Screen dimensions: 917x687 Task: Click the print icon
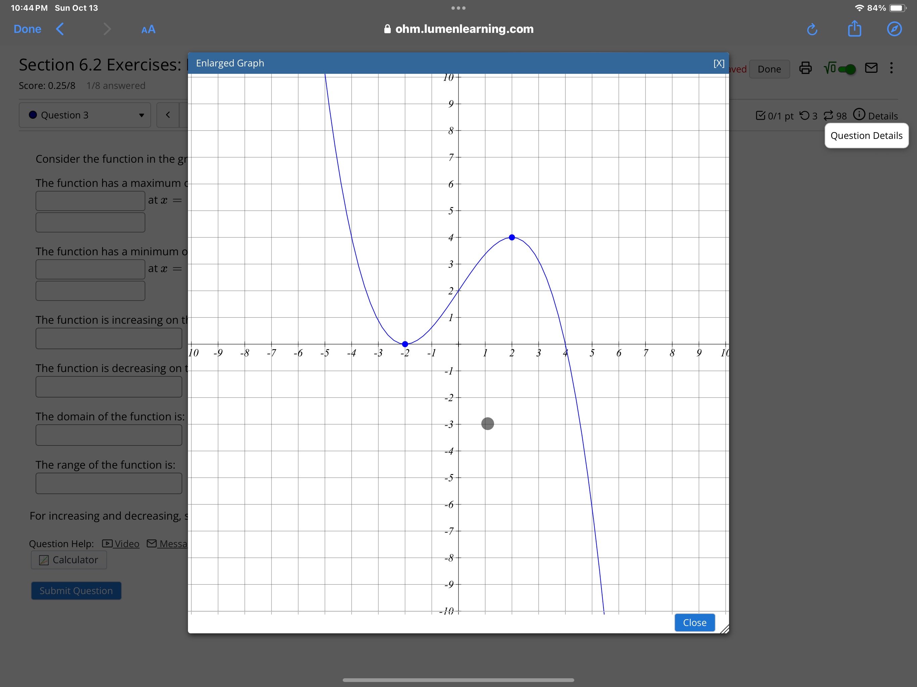tap(805, 68)
